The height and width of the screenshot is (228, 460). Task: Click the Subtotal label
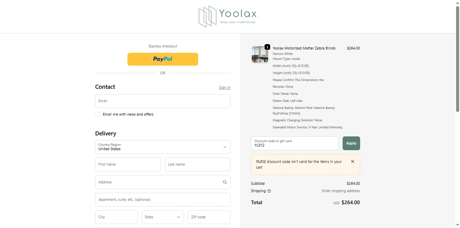(x=258, y=184)
